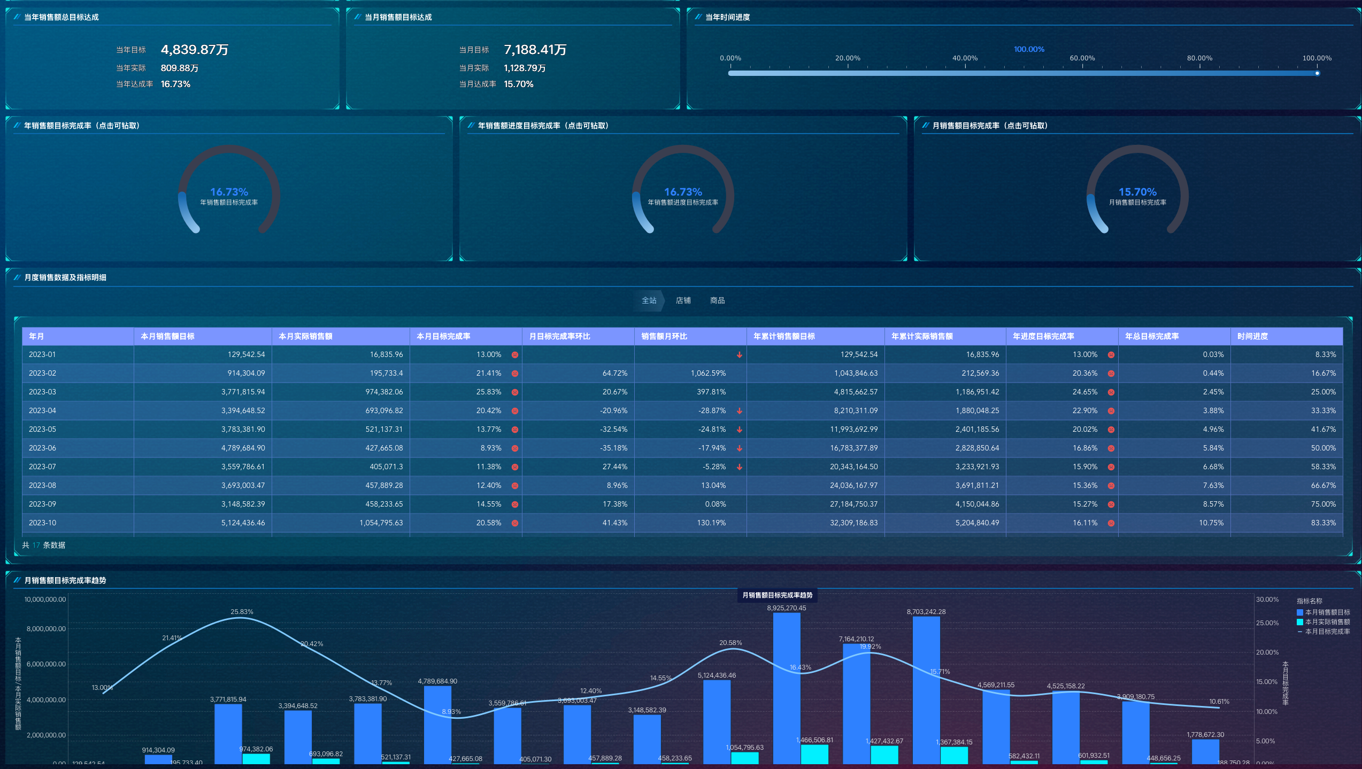1362x769 pixels.
Task: Drill into 年销售额进度目标完成率 gauge
Action: tap(683, 192)
